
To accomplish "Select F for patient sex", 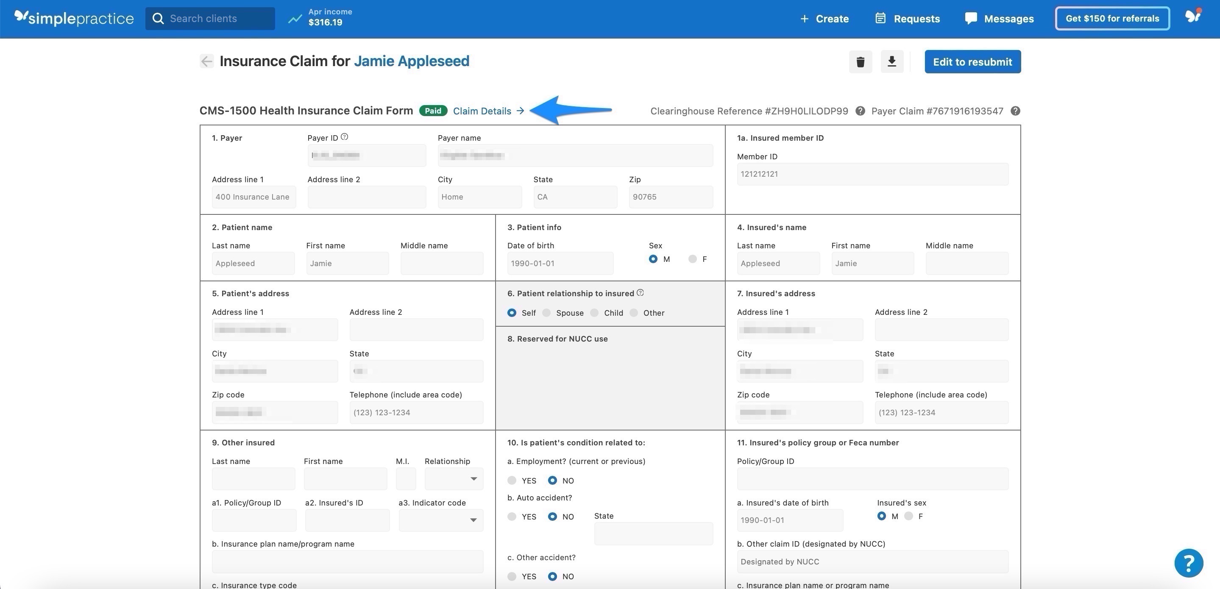I will pyautogui.click(x=692, y=259).
